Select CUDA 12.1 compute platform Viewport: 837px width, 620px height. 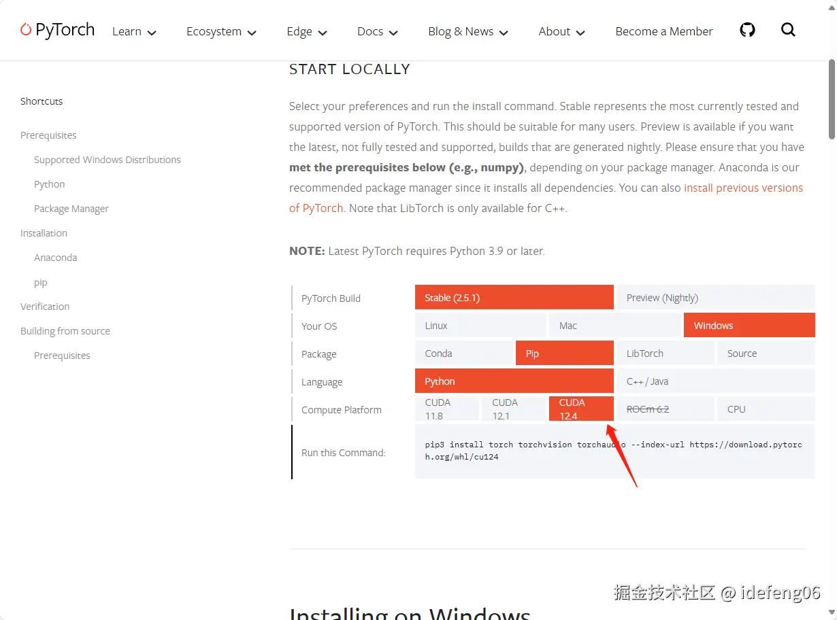[x=514, y=409]
